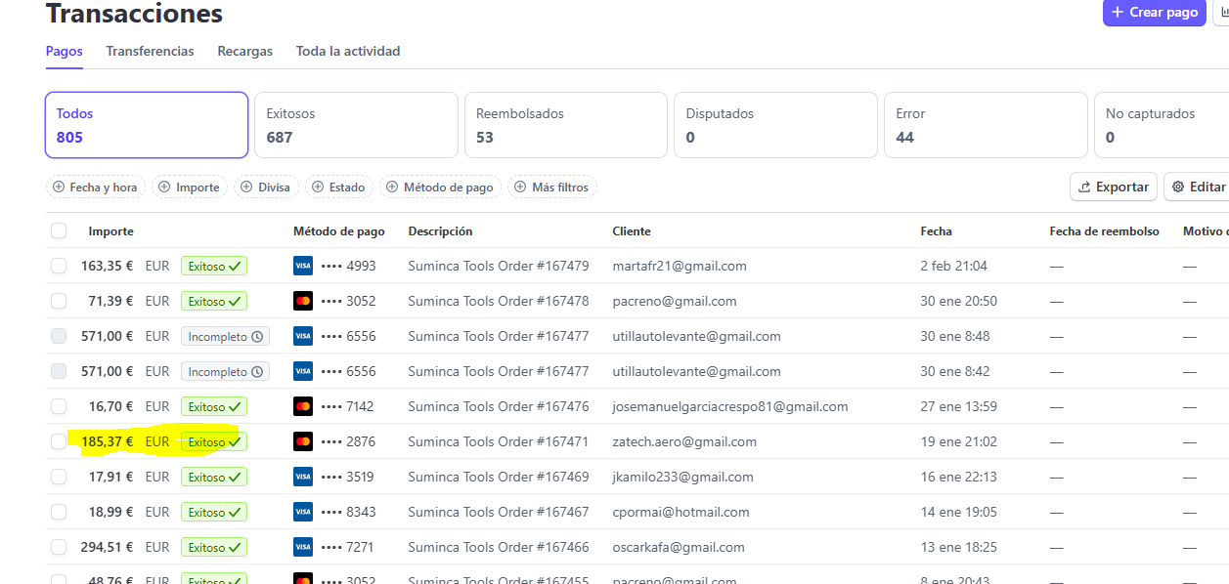
Task: Click the Visa icon for order #167479
Action: pos(303,266)
